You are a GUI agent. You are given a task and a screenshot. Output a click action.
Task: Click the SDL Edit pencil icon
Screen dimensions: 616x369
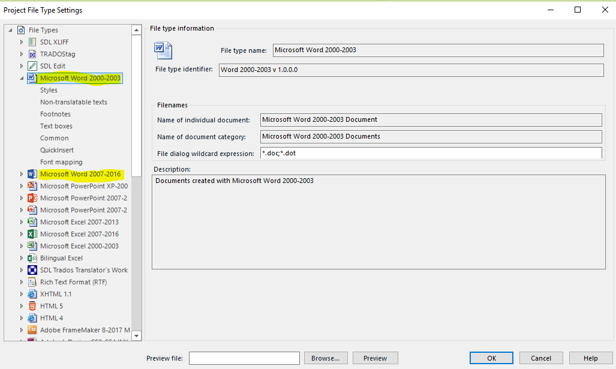coord(32,66)
